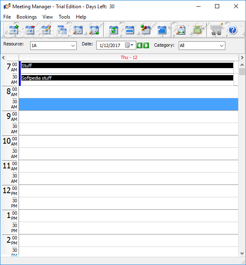The height and width of the screenshot is (265, 246).
Task: Click the week view calendar icon
Action: pyautogui.click(x=130, y=30)
